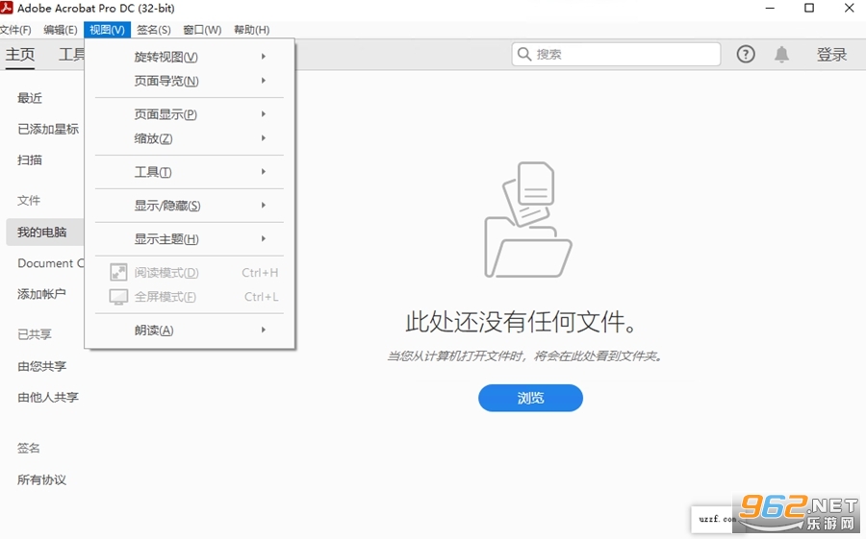Expand 旋转视图 submenu arrow
This screenshot has width=866, height=539.
click(x=264, y=57)
